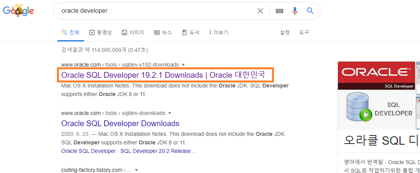The width and height of the screenshot is (420, 173).
Task: Clear the search box with the X icon
Action: coord(260,11)
